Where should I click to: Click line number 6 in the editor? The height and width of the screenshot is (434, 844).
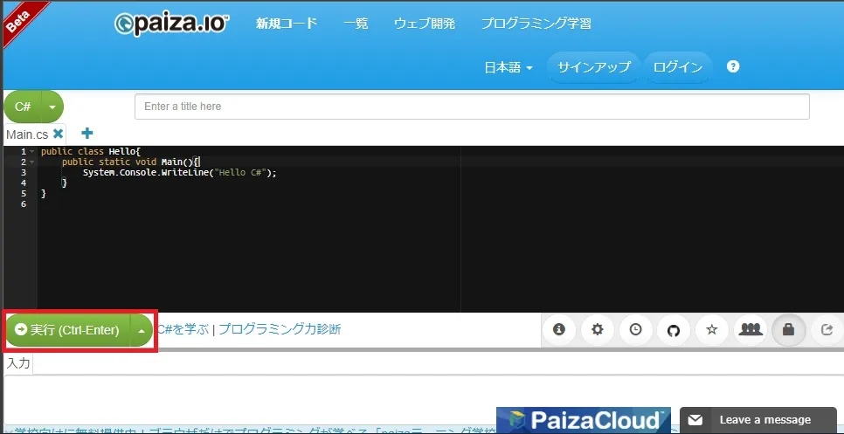(x=23, y=204)
